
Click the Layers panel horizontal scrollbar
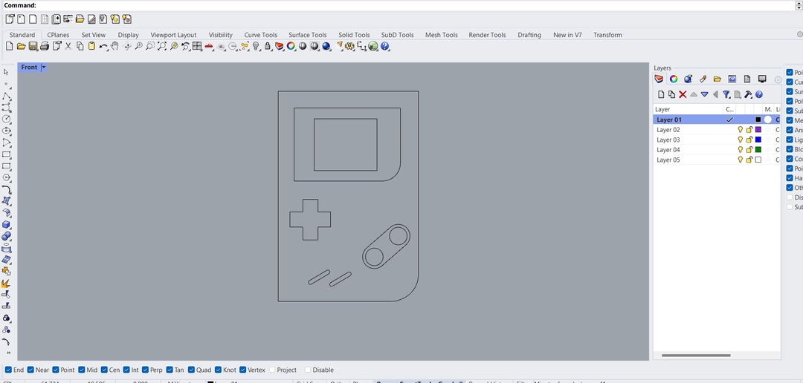[696, 355]
